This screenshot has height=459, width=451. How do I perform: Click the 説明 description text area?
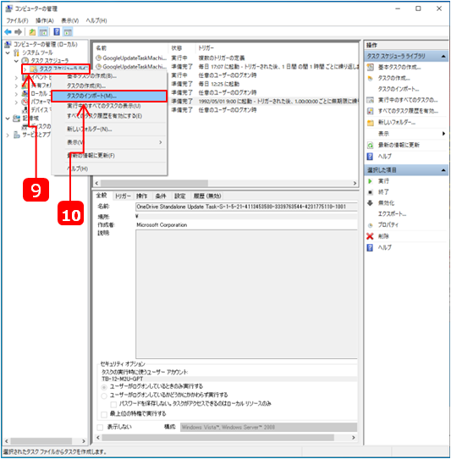pyautogui.click(x=246, y=294)
